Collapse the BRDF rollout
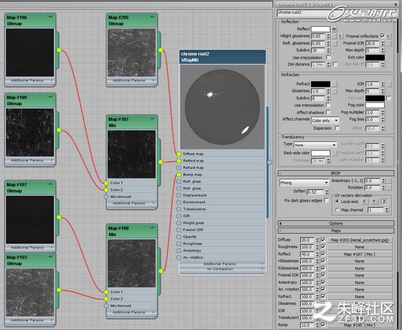 [336, 173]
